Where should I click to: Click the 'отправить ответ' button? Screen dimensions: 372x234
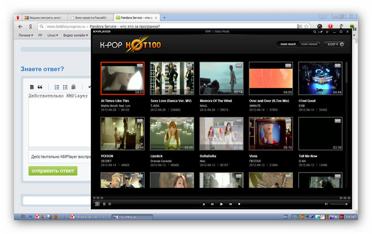click(53, 171)
